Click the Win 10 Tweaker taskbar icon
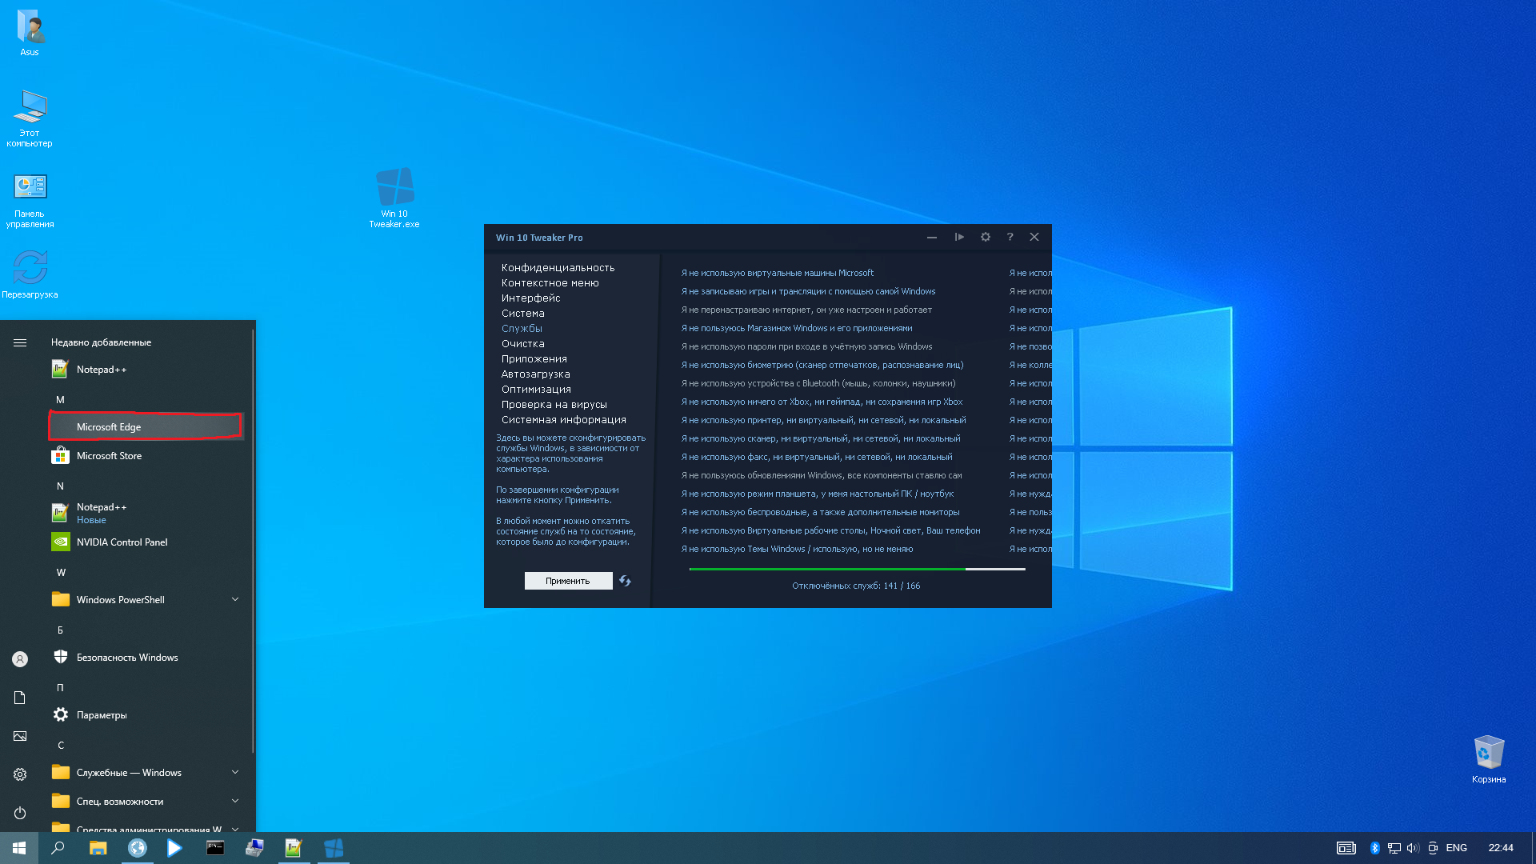Screen dimensions: 1536x864 click(x=333, y=848)
